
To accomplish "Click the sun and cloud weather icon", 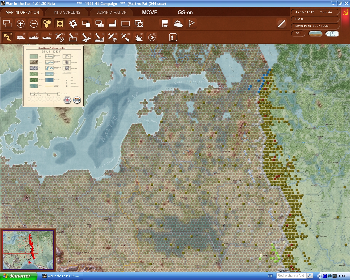I will [x=178, y=24].
